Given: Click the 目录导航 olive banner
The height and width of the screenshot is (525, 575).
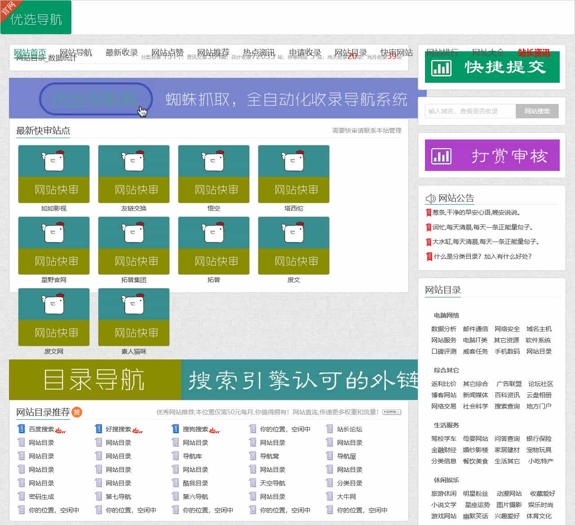Looking at the screenshot, I should [95, 380].
